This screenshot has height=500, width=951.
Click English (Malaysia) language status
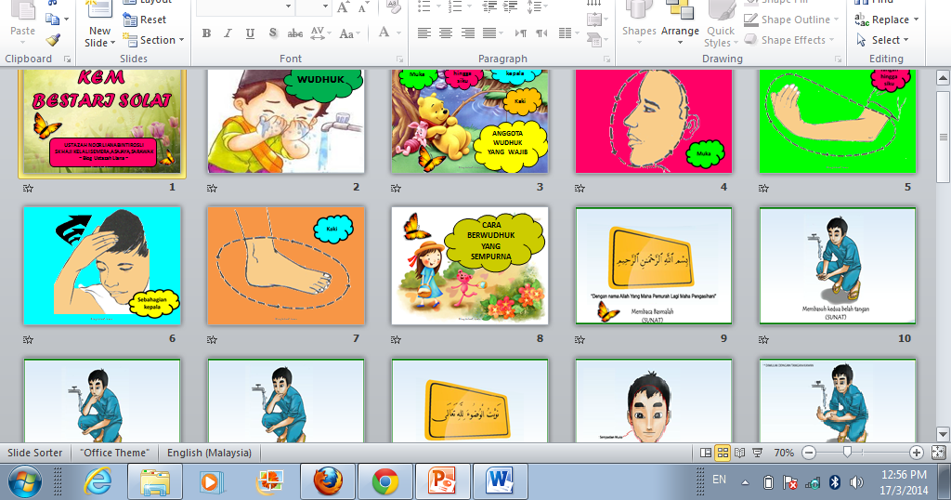[x=209, y=453]
